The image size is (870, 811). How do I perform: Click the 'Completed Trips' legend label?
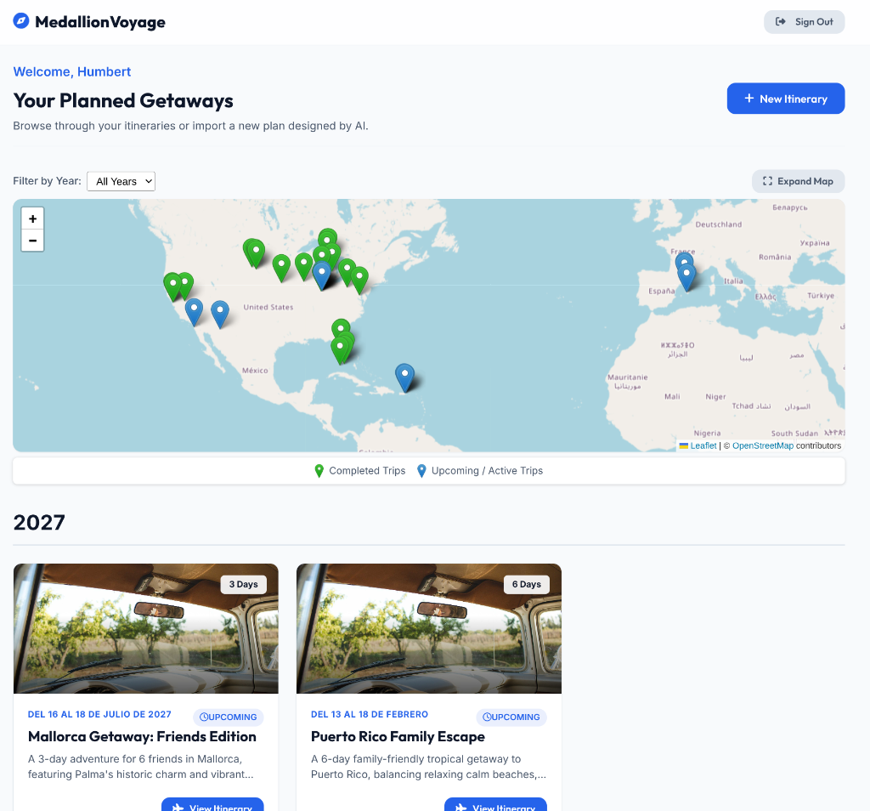coord(367,471)
